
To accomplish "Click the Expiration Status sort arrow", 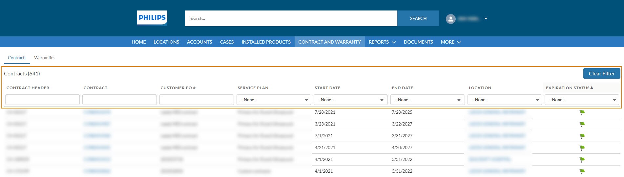I will point(592,88).
